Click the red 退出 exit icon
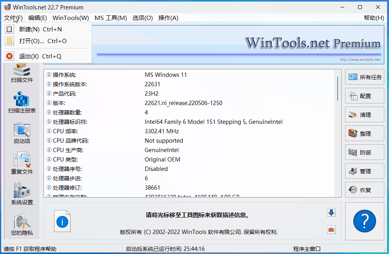This screenshot has width=389, height=254. click(x=9, y=56)
